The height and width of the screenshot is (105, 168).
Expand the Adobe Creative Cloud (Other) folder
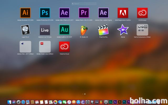point(45,47)
